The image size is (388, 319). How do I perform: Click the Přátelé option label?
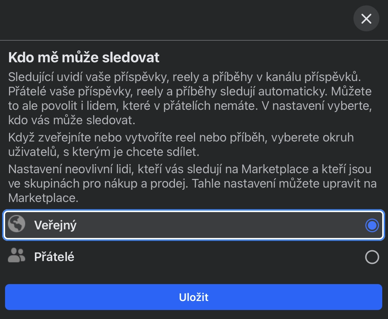point(54,257)
